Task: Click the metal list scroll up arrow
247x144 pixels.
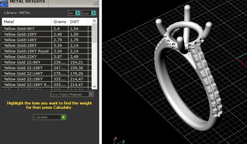Action: [x=94, y=21]
